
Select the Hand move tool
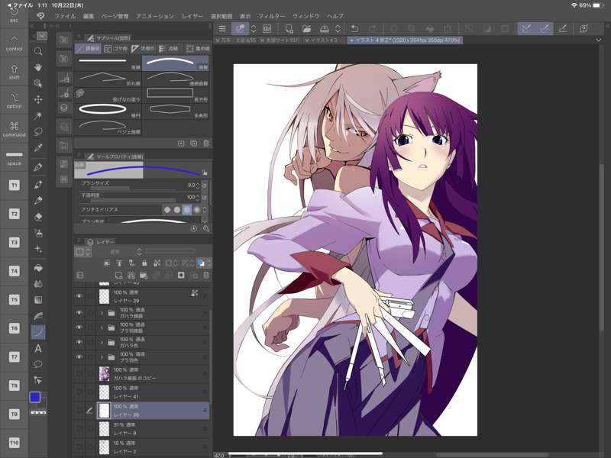37,67
